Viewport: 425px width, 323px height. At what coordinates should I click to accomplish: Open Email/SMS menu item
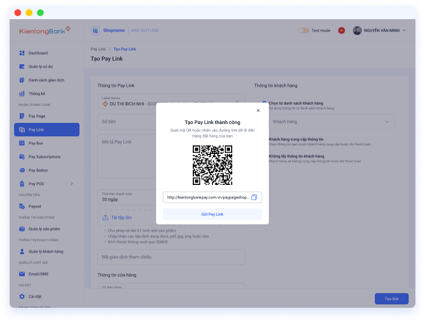pyautogui.click(x=47, y=274)
